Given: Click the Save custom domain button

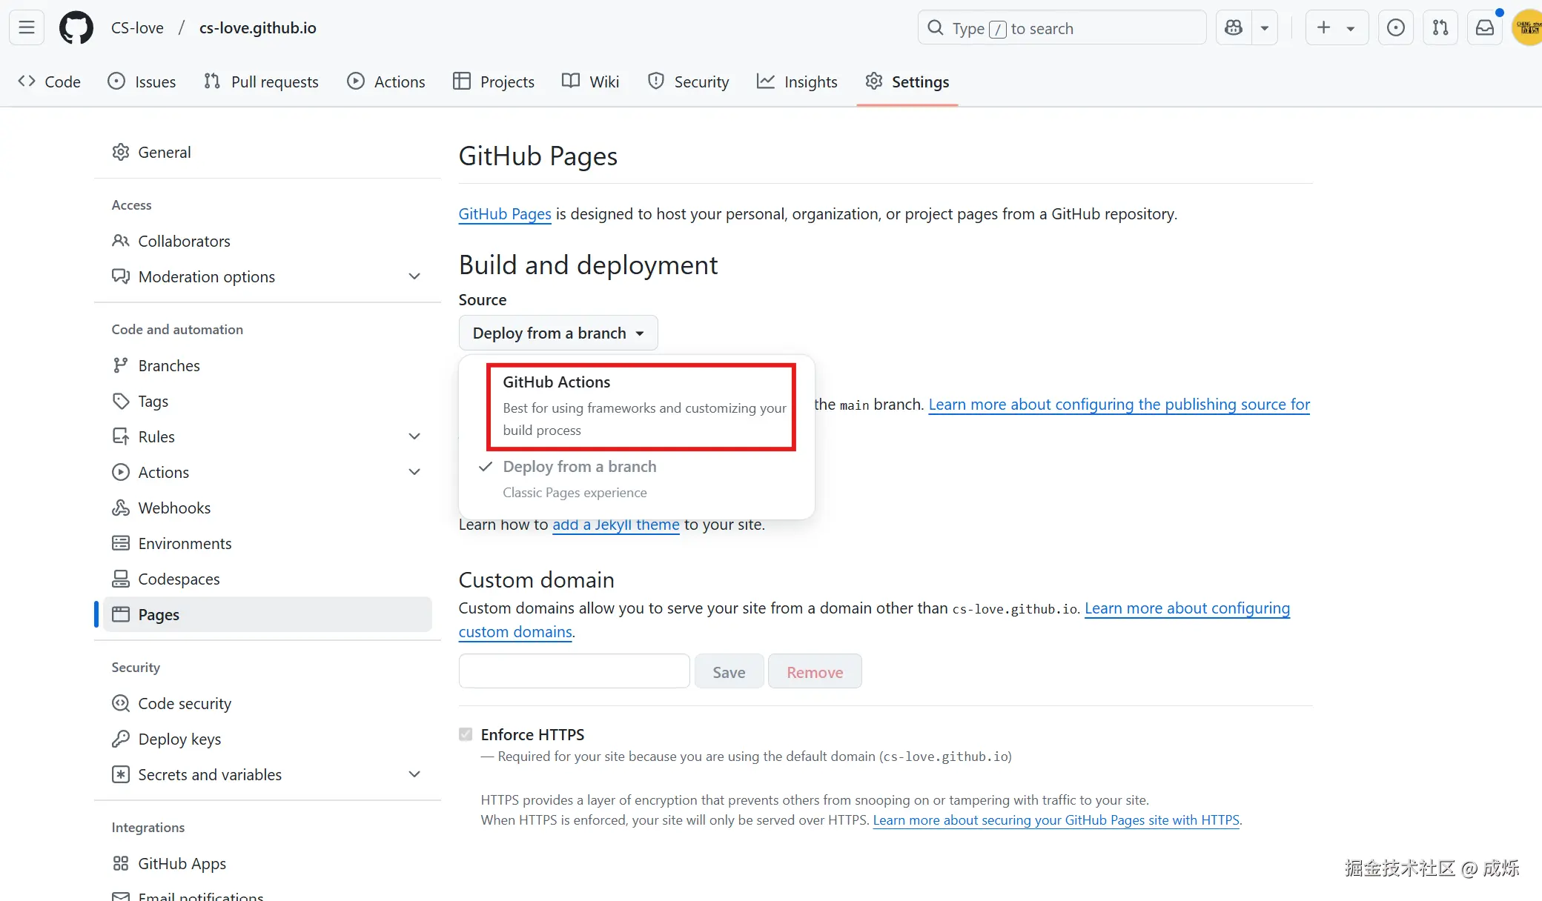Looking at the screenshot, I should tap(728, 672).
